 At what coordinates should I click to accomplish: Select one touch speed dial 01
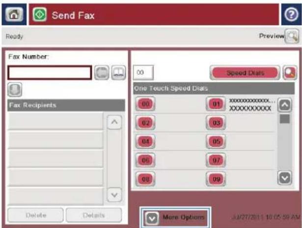tap(216, 104)
